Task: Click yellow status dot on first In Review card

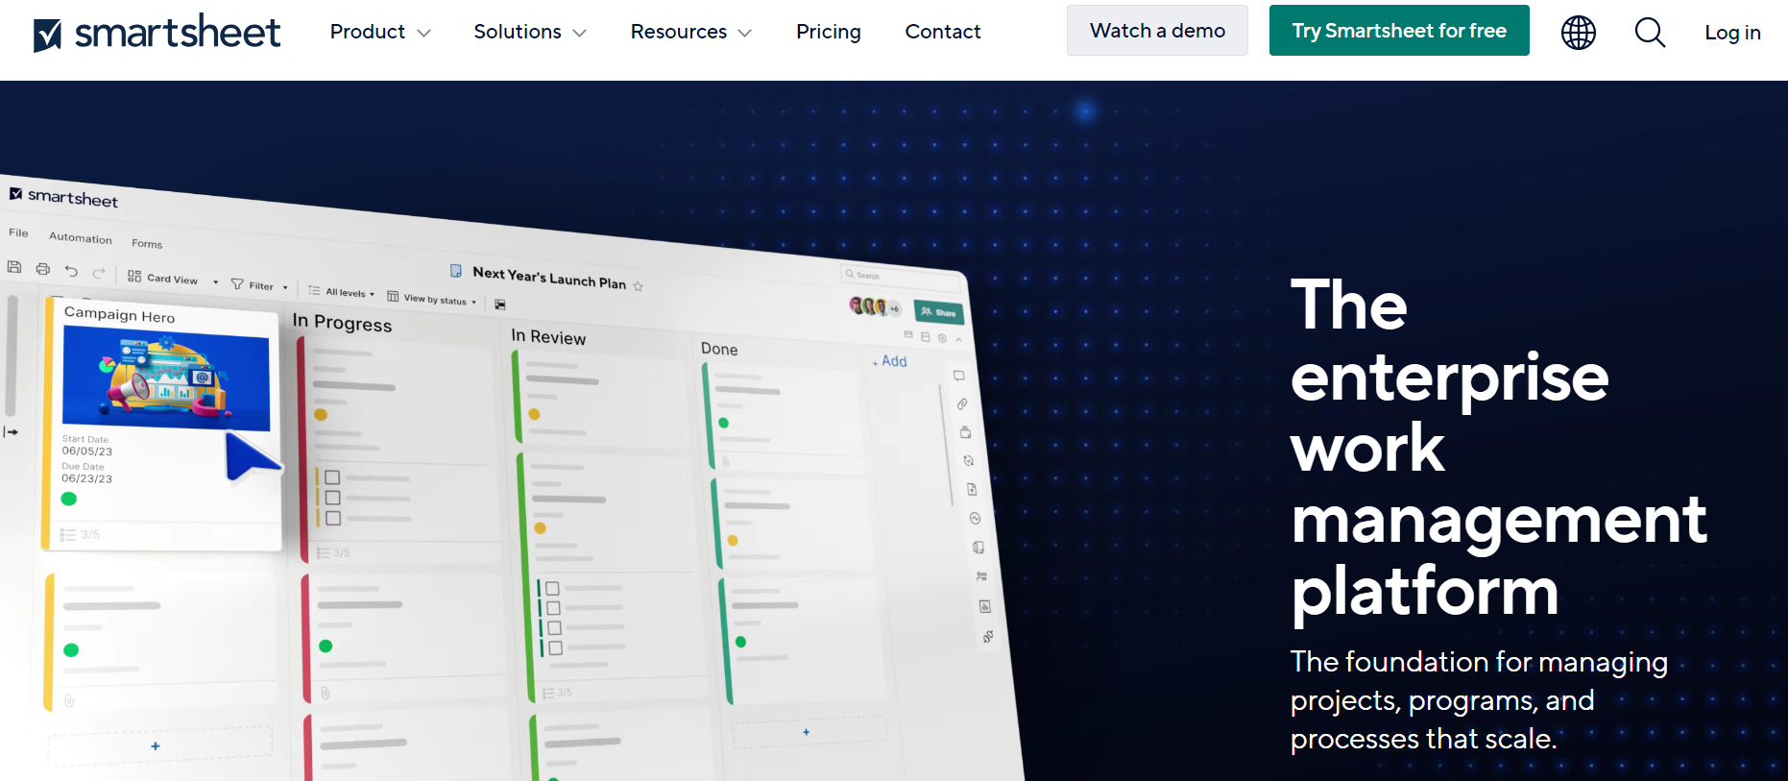Action: pos(534,414)
